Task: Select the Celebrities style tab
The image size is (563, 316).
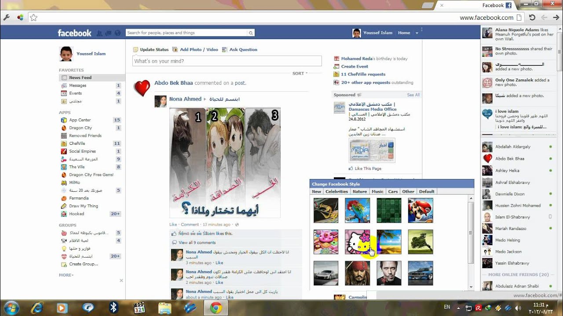Action: 337,191
